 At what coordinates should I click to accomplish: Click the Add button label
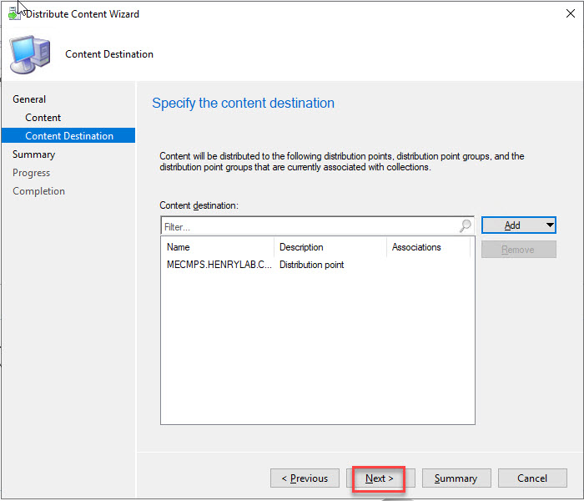pyautogui.click(x=512, y=225)
